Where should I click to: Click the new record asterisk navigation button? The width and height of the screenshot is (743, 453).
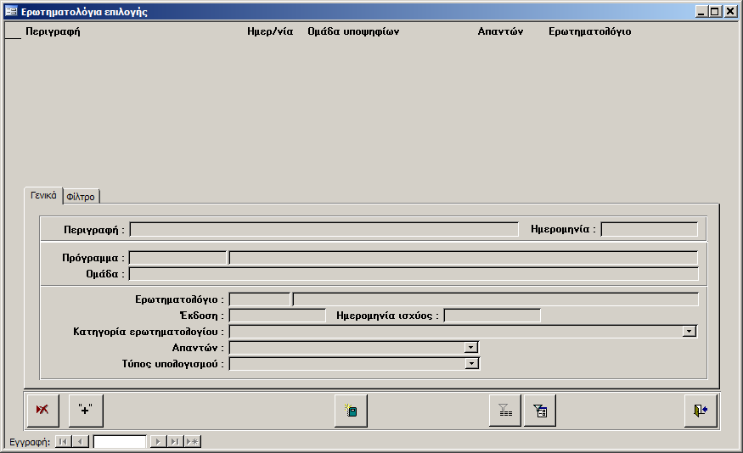click(x=193, y=441)
